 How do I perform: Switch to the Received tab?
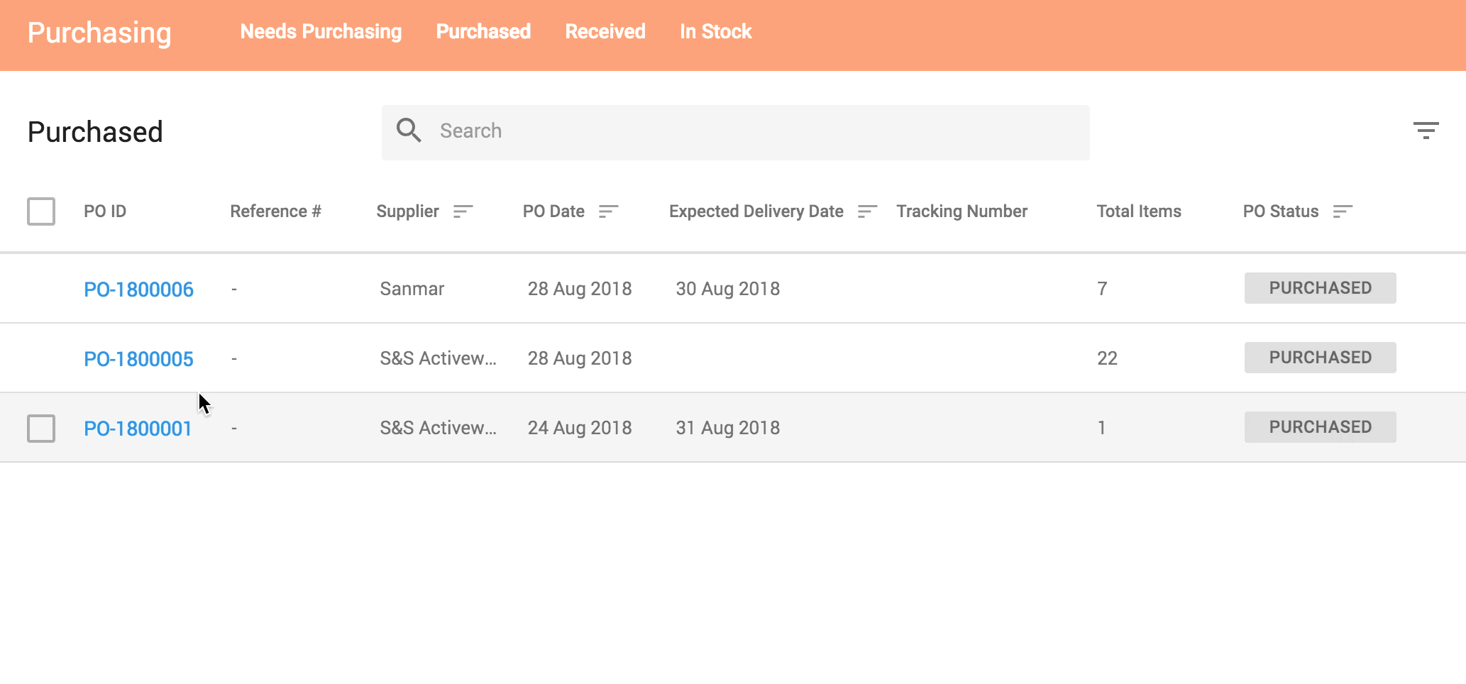point(605,31)
